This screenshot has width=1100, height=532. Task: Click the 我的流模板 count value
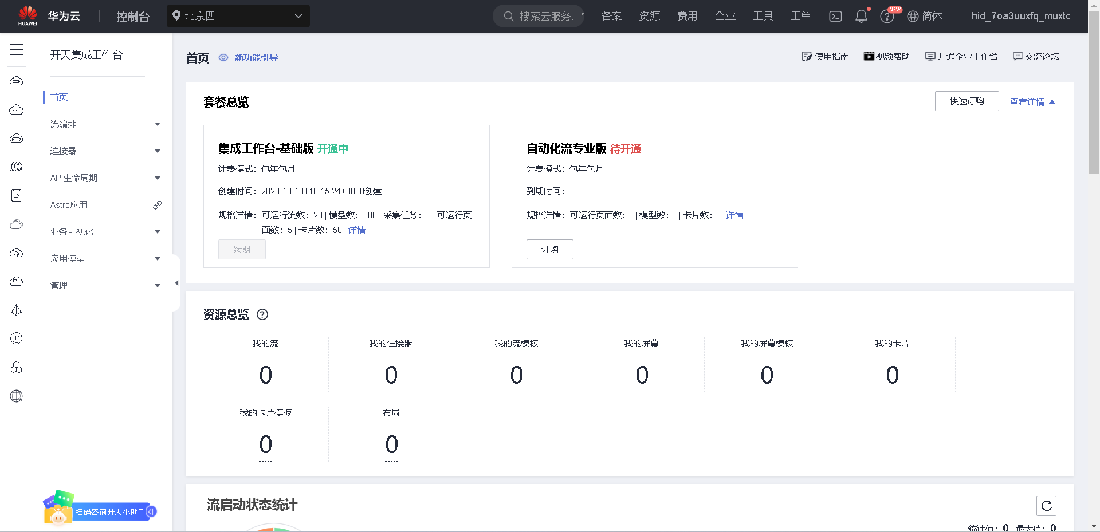click(x=516, y=376)
